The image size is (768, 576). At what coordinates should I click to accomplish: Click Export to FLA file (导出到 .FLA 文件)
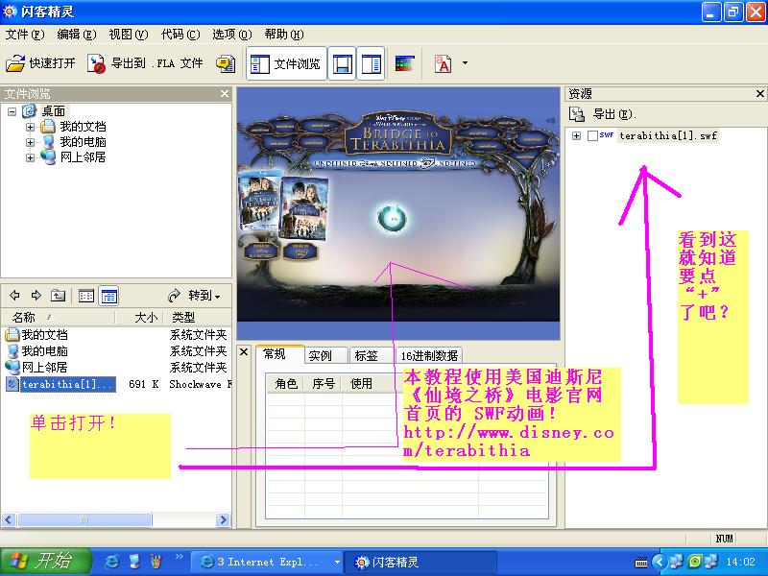(145, 63)
